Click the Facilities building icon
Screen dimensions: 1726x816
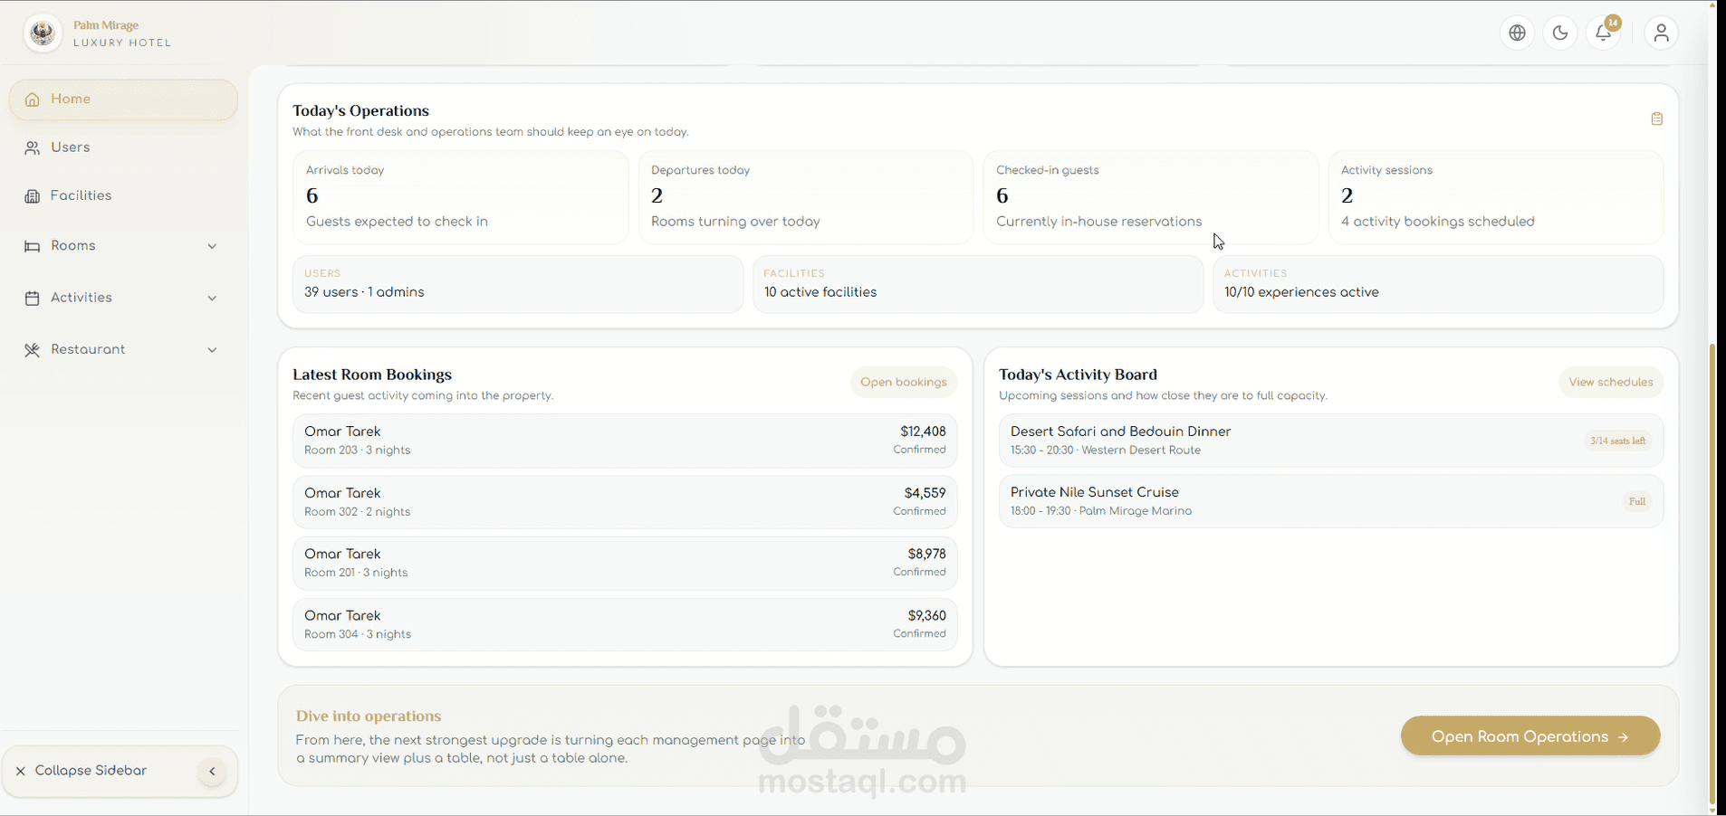click(x=33, y=196)
